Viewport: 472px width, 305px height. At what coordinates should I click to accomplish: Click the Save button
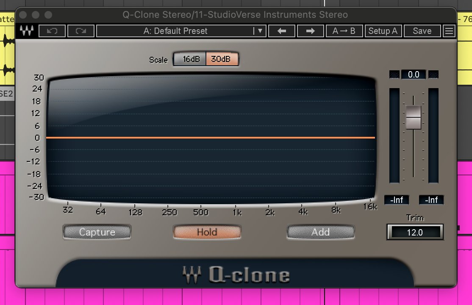point(422,31)
